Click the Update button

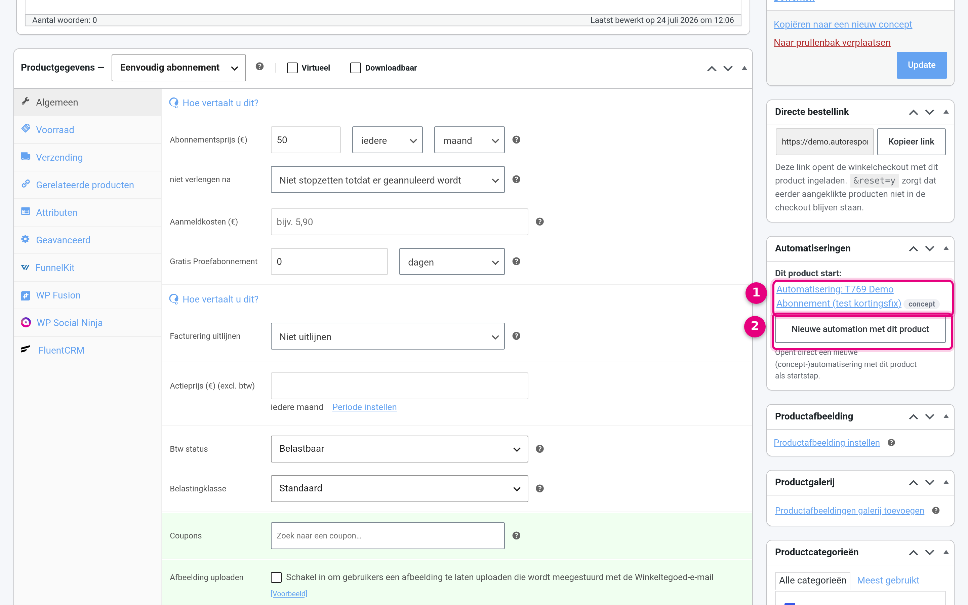(922, 65)
